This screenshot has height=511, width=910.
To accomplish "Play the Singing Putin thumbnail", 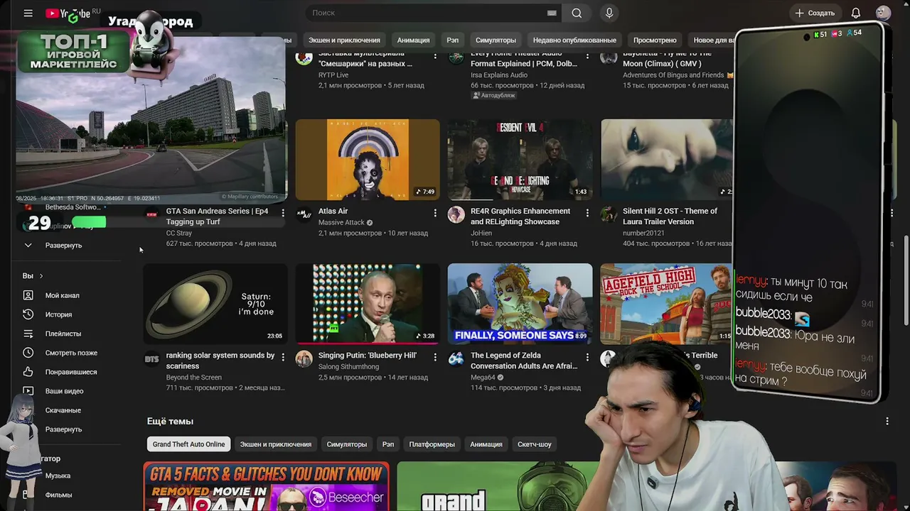I will (368, 304).
